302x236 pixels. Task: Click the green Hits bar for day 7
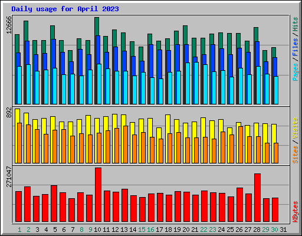[x=70, y=56]
